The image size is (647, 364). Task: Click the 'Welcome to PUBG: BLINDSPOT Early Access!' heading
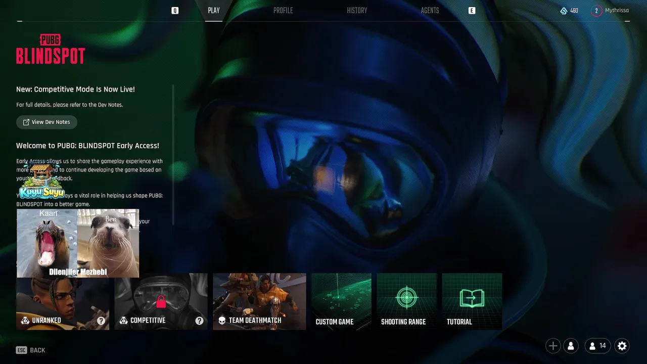click(x=87, y=146)
